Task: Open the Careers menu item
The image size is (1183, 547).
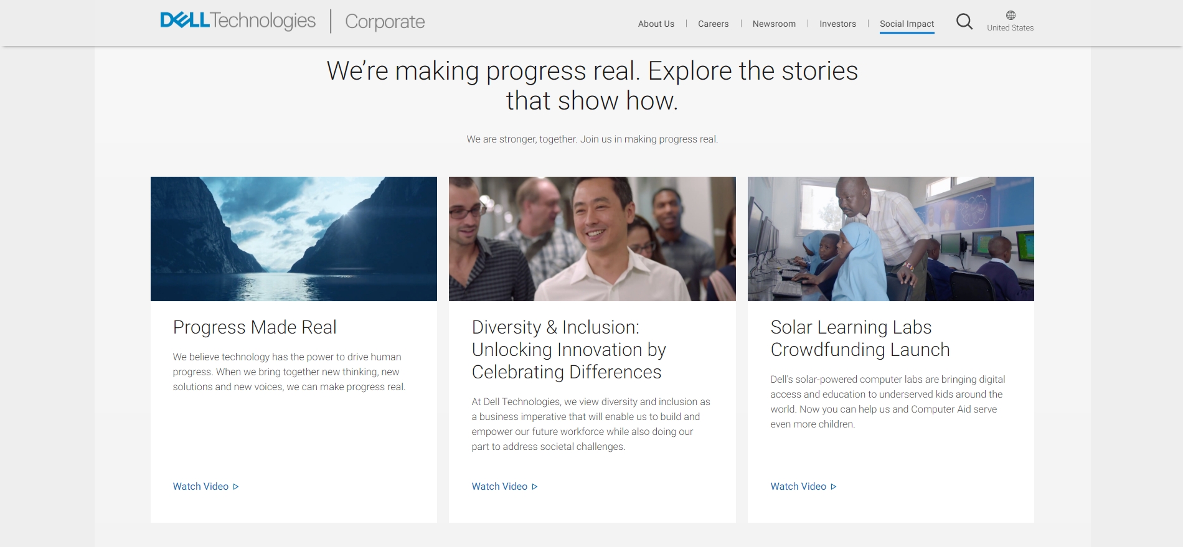Action: 713,24
